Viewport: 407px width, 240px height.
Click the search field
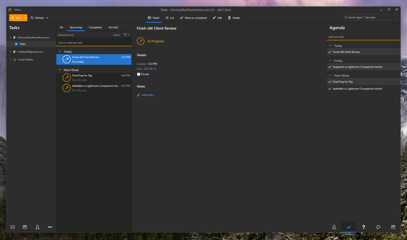point(370,17)
